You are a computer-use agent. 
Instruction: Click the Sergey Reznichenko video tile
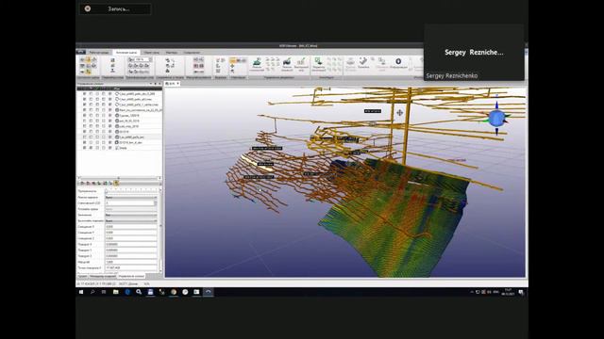pos(474,53)
